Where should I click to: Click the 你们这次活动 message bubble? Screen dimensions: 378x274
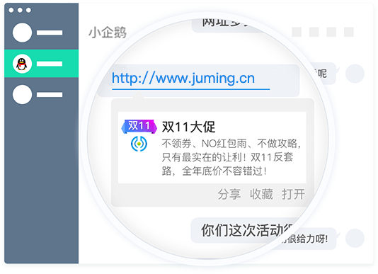point(244,230)
